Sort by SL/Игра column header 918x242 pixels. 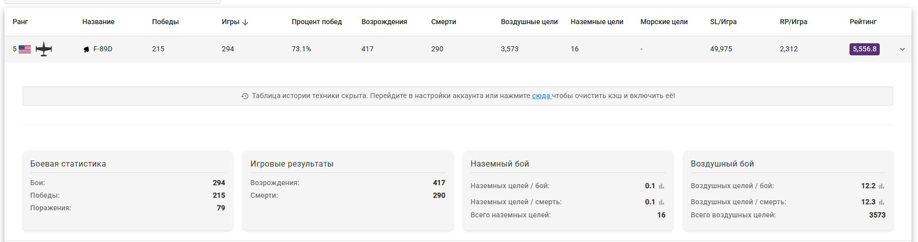coord(723,22)
